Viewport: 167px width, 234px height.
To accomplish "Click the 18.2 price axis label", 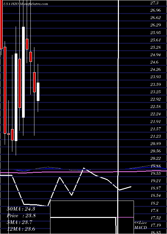I will pyautogui.click(x=154, y=203).
